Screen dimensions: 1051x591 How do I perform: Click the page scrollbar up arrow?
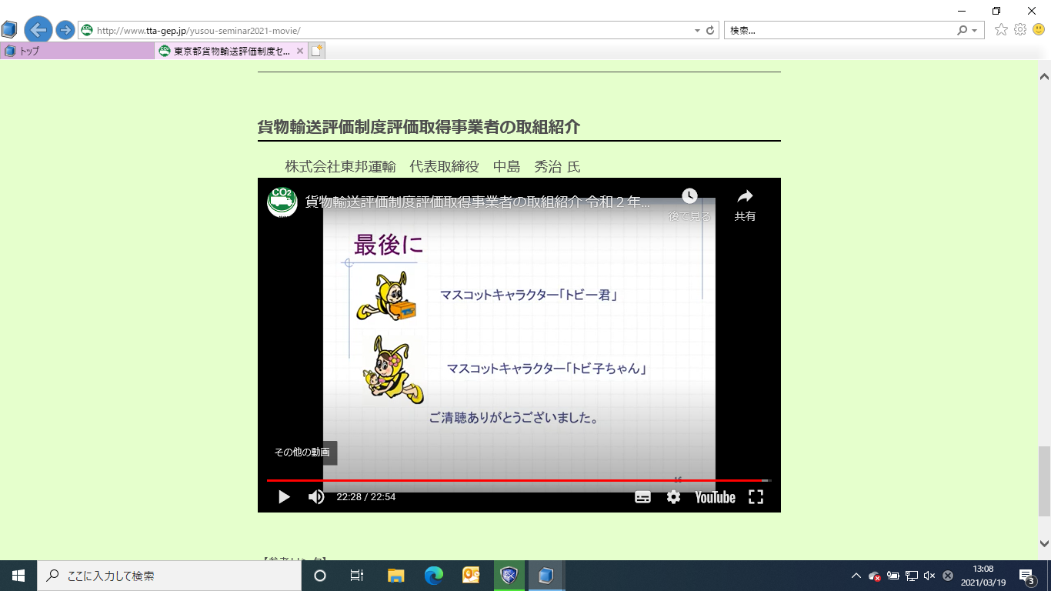click(x=1044, y=76)
